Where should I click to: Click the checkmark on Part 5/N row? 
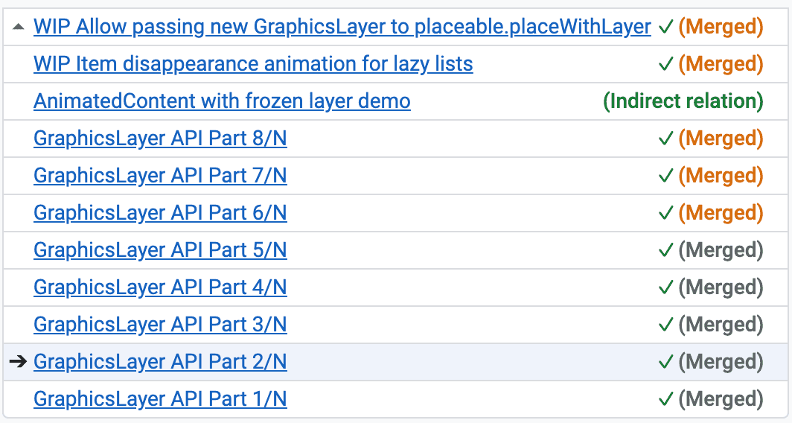[x=666, y=250]
